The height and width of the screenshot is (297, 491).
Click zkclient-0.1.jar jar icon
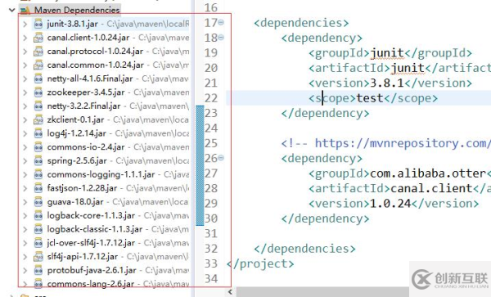38,119
